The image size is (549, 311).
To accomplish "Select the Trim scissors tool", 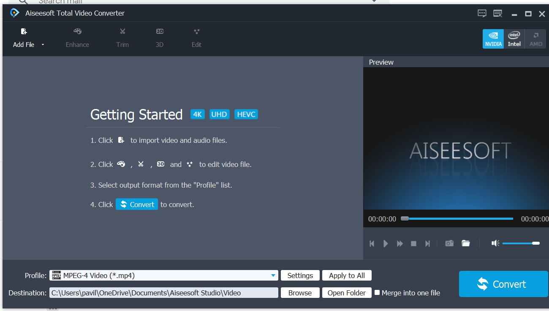I will pos(122,38).
